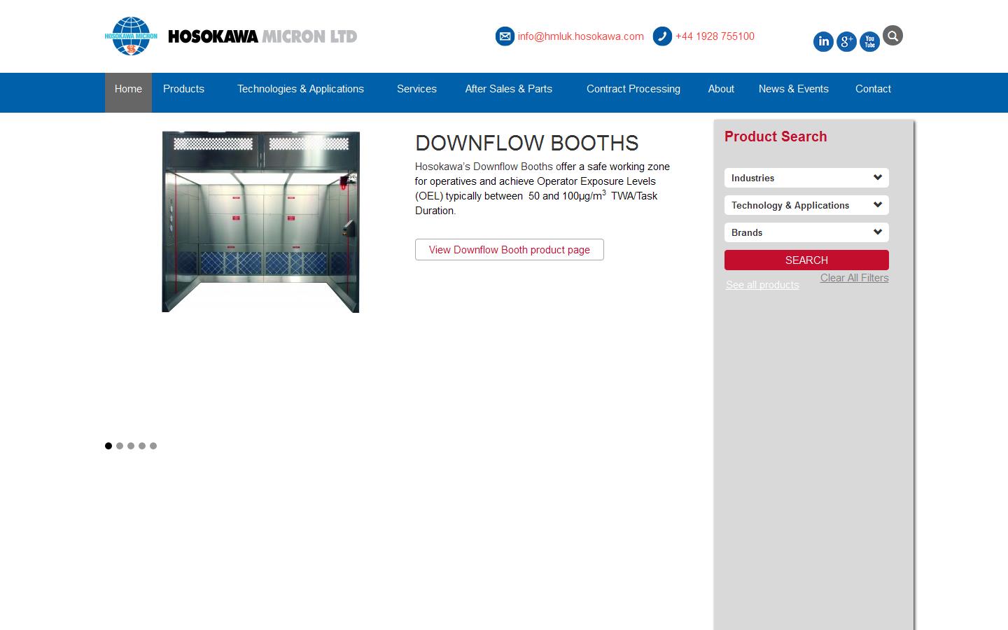The height and width of the screenshot is (630, 1008).
Task: Navigate to Contract Processing menu item
Action: 633,89
